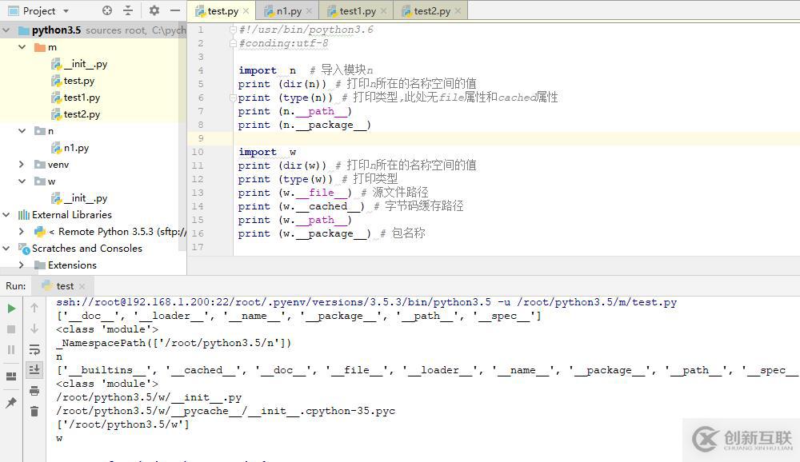Place cursor on highlighted empty line 9
The image size is (800, 462).
516,138
